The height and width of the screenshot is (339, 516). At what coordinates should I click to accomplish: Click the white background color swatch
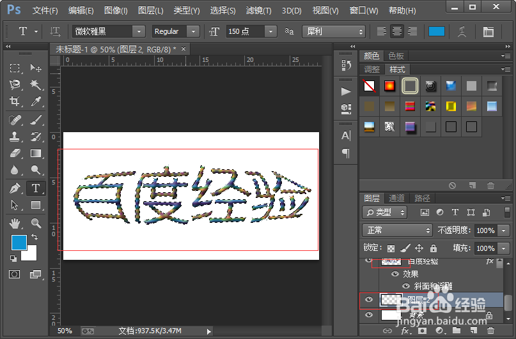31,255
